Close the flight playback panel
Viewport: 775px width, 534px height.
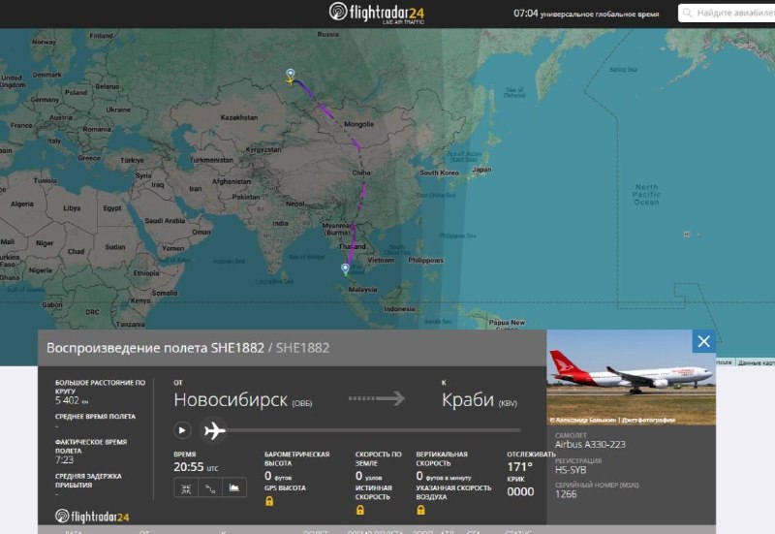[x=704, y=341]
